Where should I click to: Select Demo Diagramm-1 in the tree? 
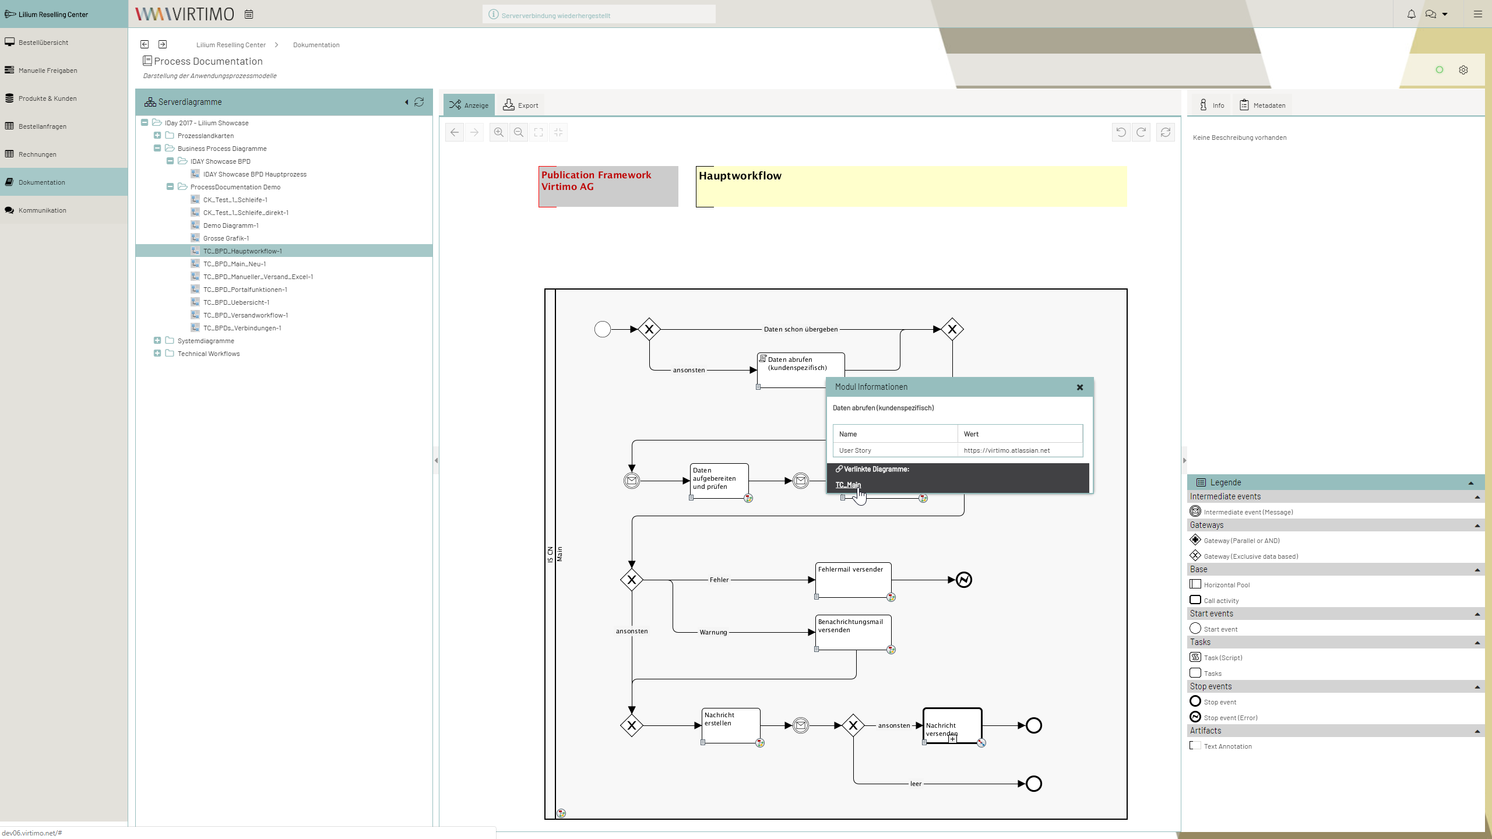(x=231, y=225)
